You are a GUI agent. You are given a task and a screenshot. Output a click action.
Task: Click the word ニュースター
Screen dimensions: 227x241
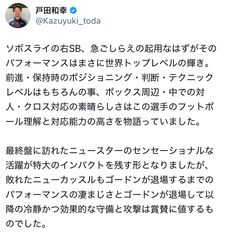pyautogui.click(x=96, y=151)
